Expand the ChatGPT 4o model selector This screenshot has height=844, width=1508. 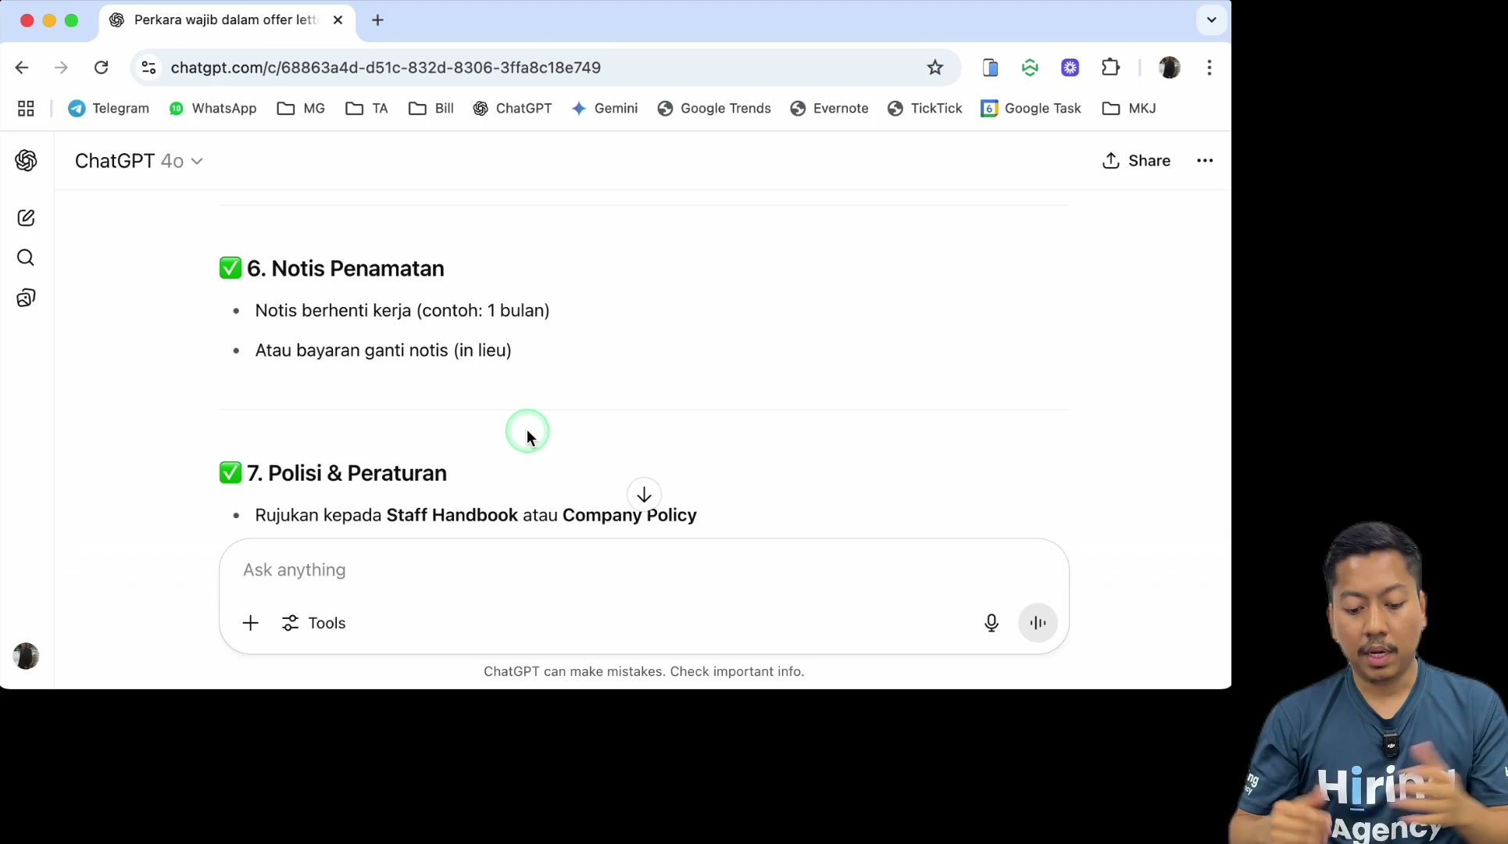pos(139,161)
